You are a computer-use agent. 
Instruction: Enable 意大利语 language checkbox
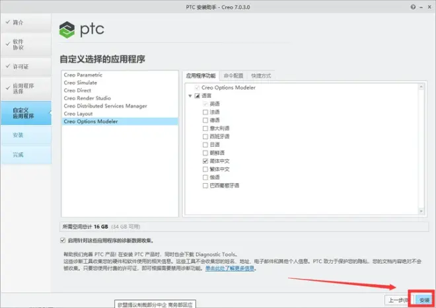[205, 128]
